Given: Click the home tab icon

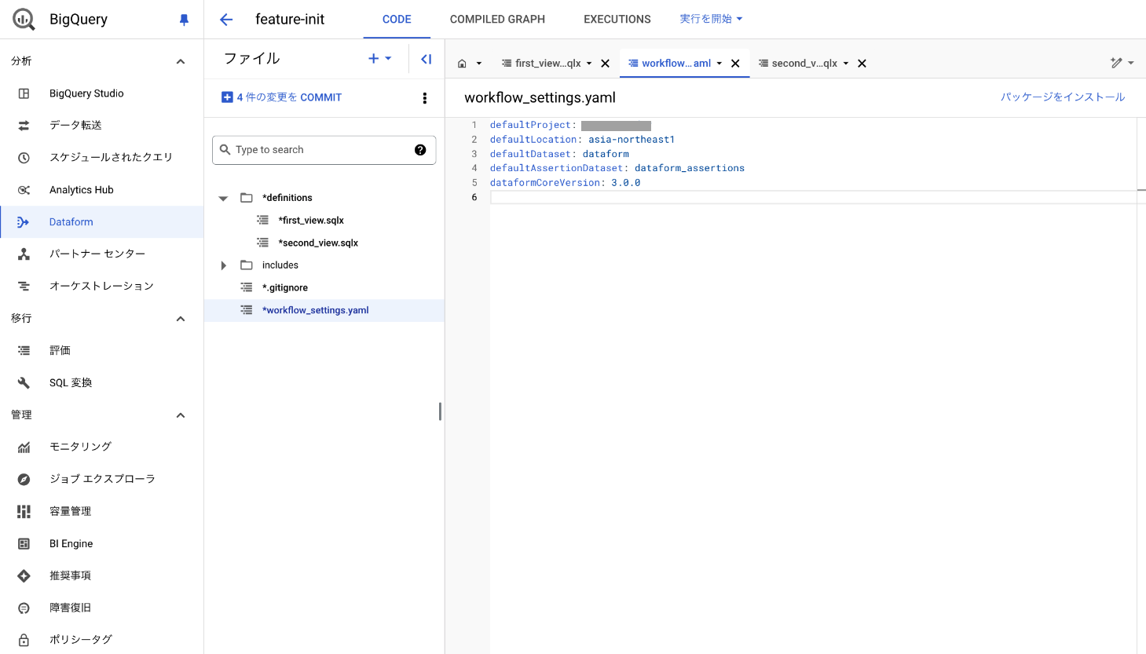Looking at the screenshot, I should (x=462, y=64).
